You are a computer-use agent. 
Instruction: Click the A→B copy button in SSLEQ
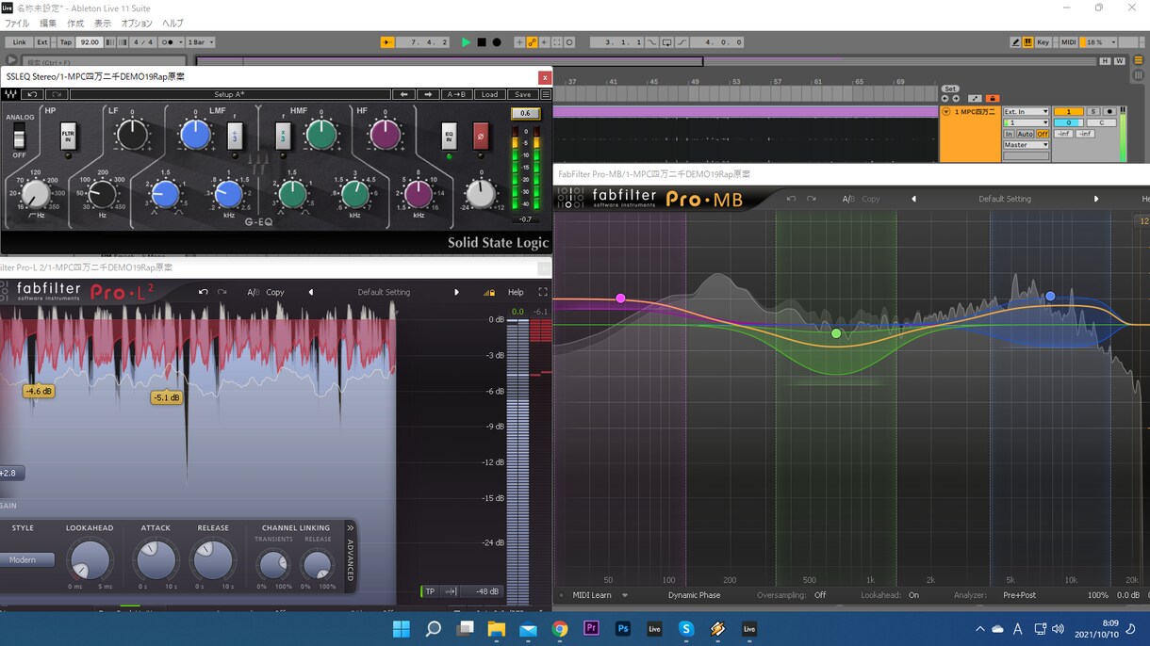[457, 94]
